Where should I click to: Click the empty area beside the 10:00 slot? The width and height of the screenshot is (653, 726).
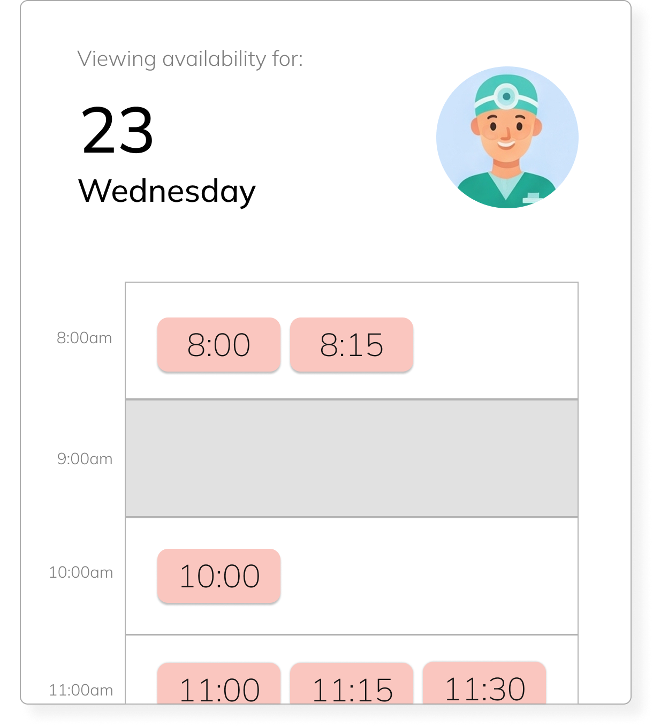click(428, 576)
